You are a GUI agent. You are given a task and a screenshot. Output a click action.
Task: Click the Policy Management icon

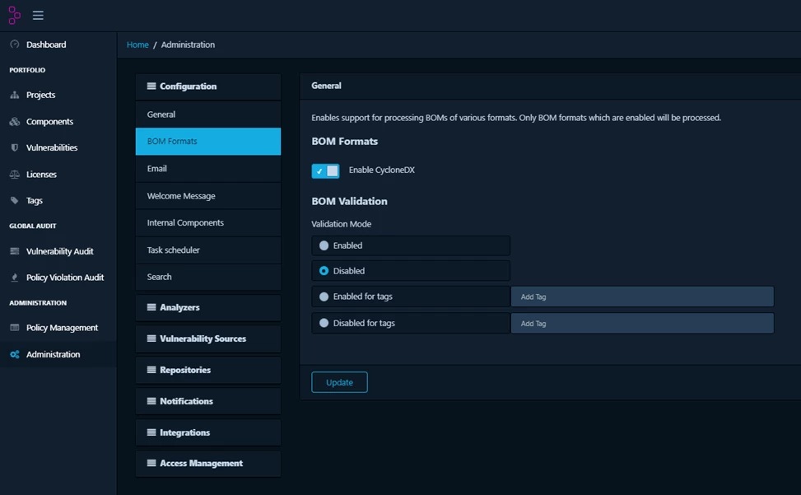click(x=16, y=328)
